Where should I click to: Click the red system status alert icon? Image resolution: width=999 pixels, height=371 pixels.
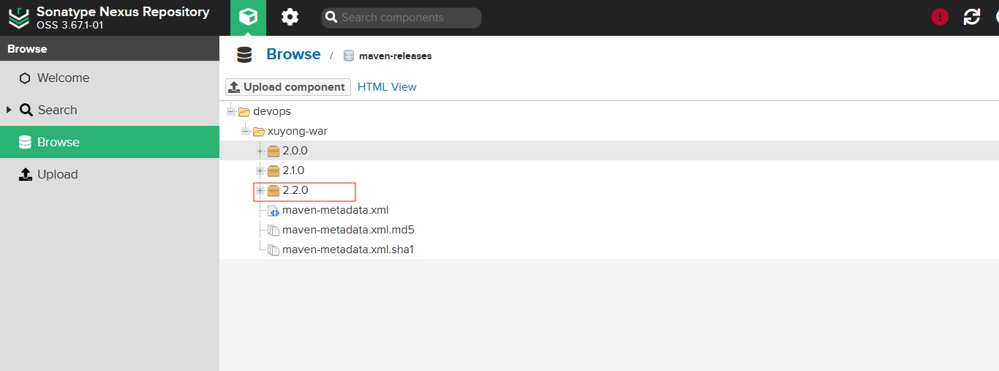940,18
